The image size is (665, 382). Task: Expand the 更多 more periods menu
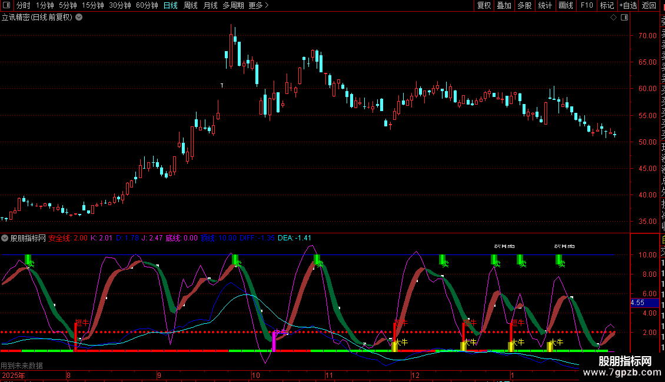point(258,5)
